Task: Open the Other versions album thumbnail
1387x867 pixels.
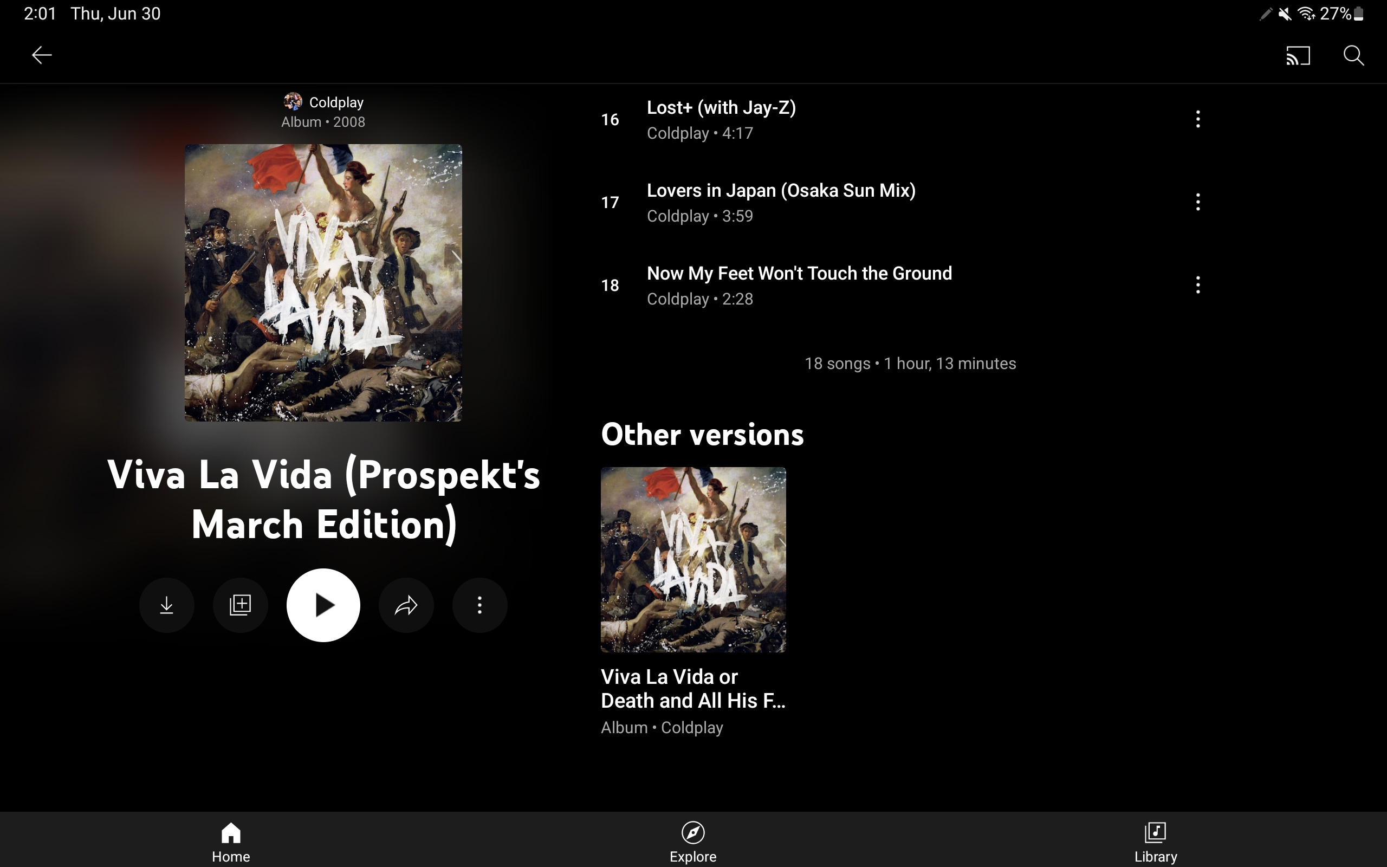Action: 693,560
